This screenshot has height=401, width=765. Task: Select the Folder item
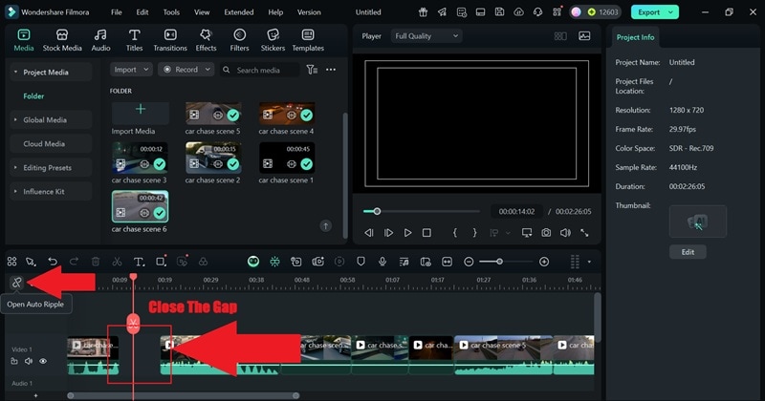point(33,96)
